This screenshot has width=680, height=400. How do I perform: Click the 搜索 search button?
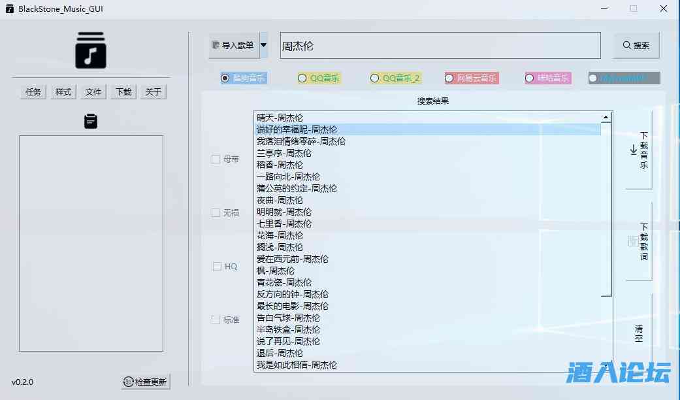(x=636, y=45)
